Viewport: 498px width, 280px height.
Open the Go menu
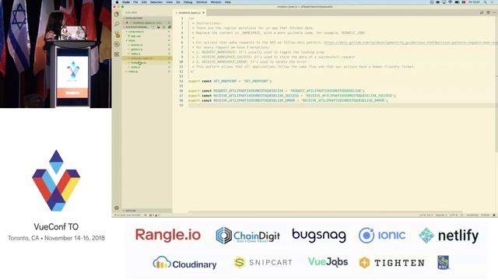click(178, 2)
